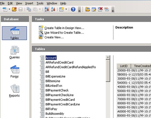Select the BillExpenseLine table
The image size is (151, 118).
[55, 76]
